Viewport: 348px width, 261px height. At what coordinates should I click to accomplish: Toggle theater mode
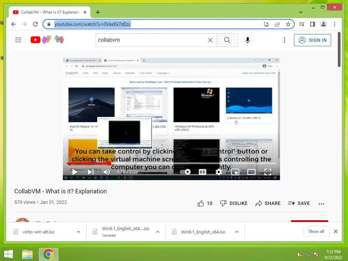click(251, 172)
